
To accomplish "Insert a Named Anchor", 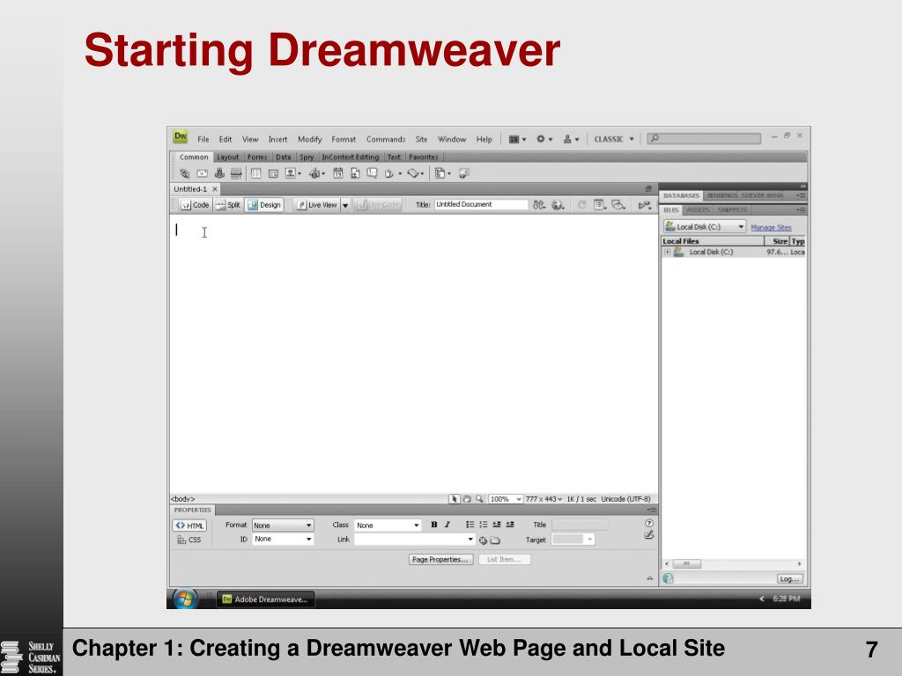I will click(x=219, y=173).
